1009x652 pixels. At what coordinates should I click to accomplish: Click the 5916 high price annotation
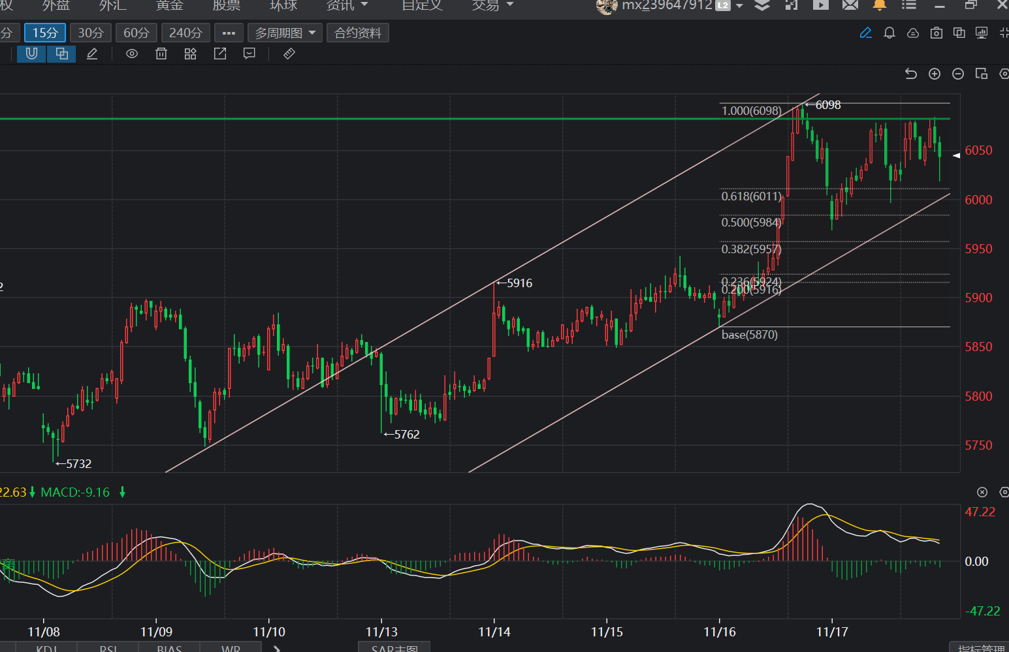pos(515,283)
